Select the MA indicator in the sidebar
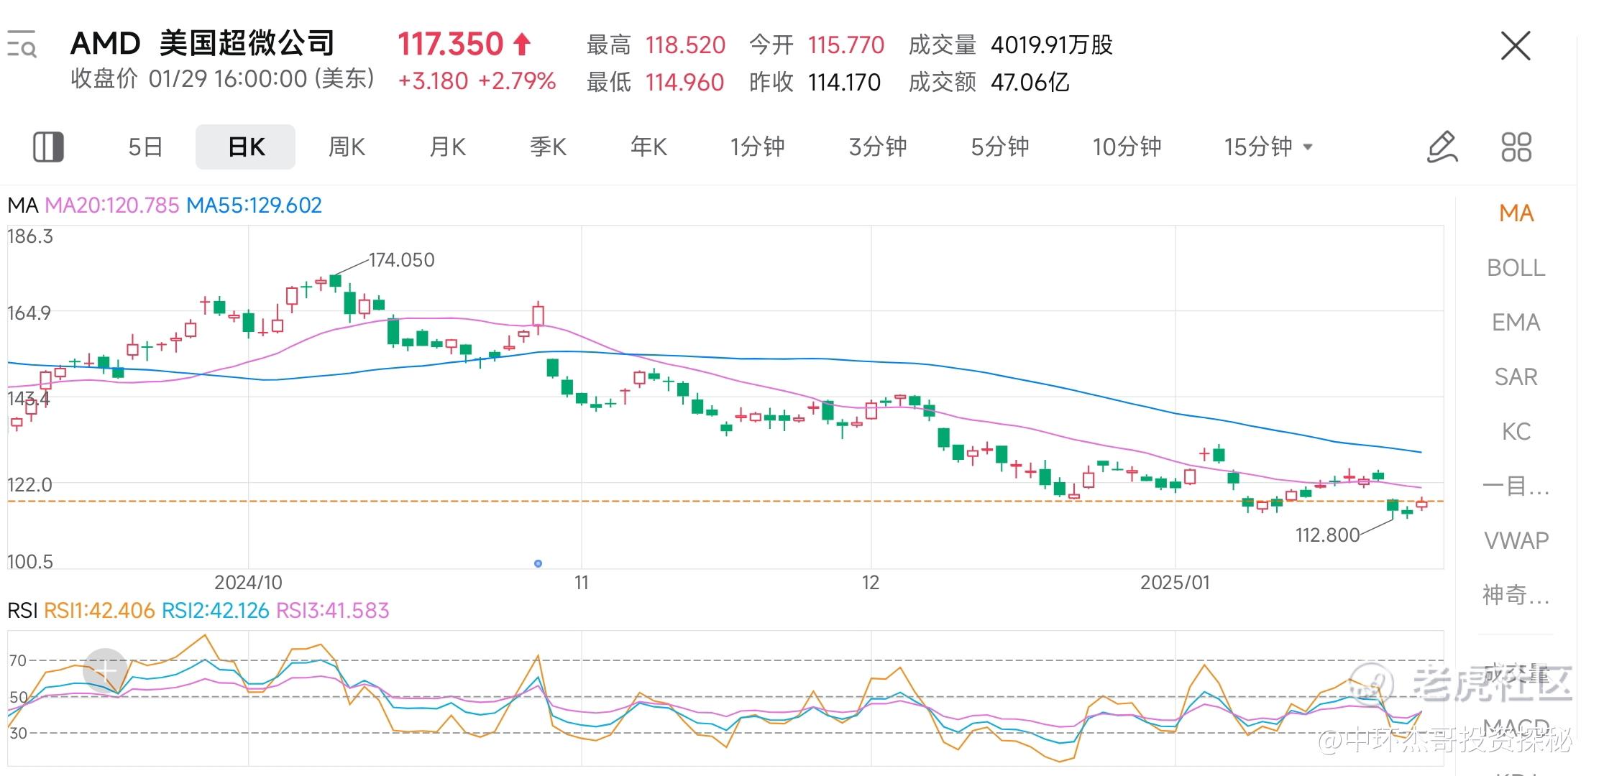Image resolution: width=1604 pixels, height=776 pixels. click(1516, 213)
